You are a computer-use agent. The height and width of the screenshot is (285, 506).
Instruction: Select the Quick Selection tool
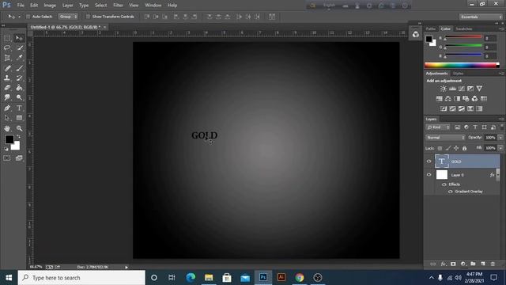[x=19, y=48]
